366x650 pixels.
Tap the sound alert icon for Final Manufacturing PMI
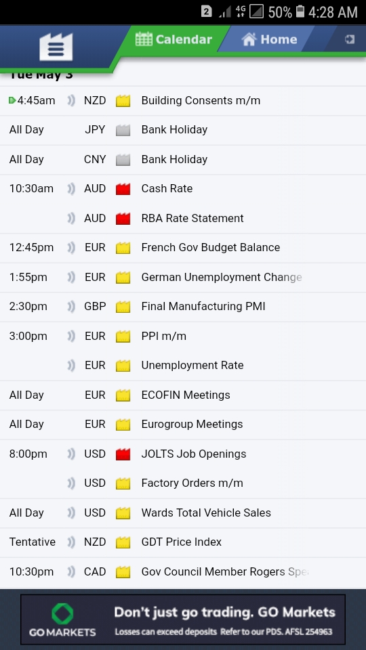click(x=71, y=307)
